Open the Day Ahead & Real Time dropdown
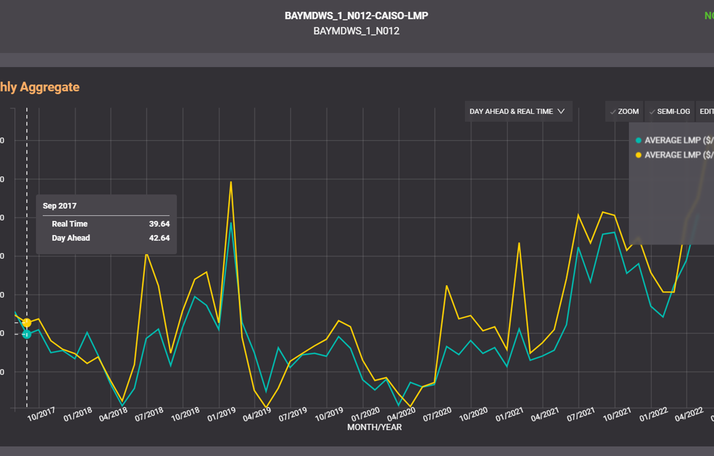This screenshot has width=714, height=456. pos(517,112)
